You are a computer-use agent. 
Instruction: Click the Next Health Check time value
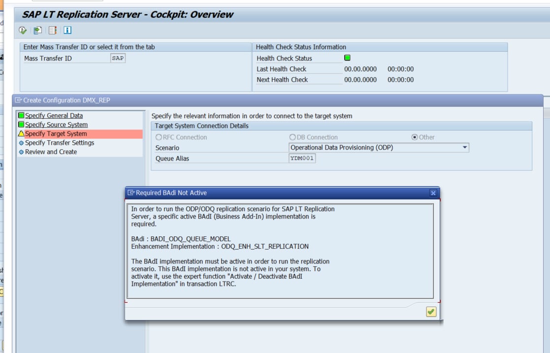[401, 80]
